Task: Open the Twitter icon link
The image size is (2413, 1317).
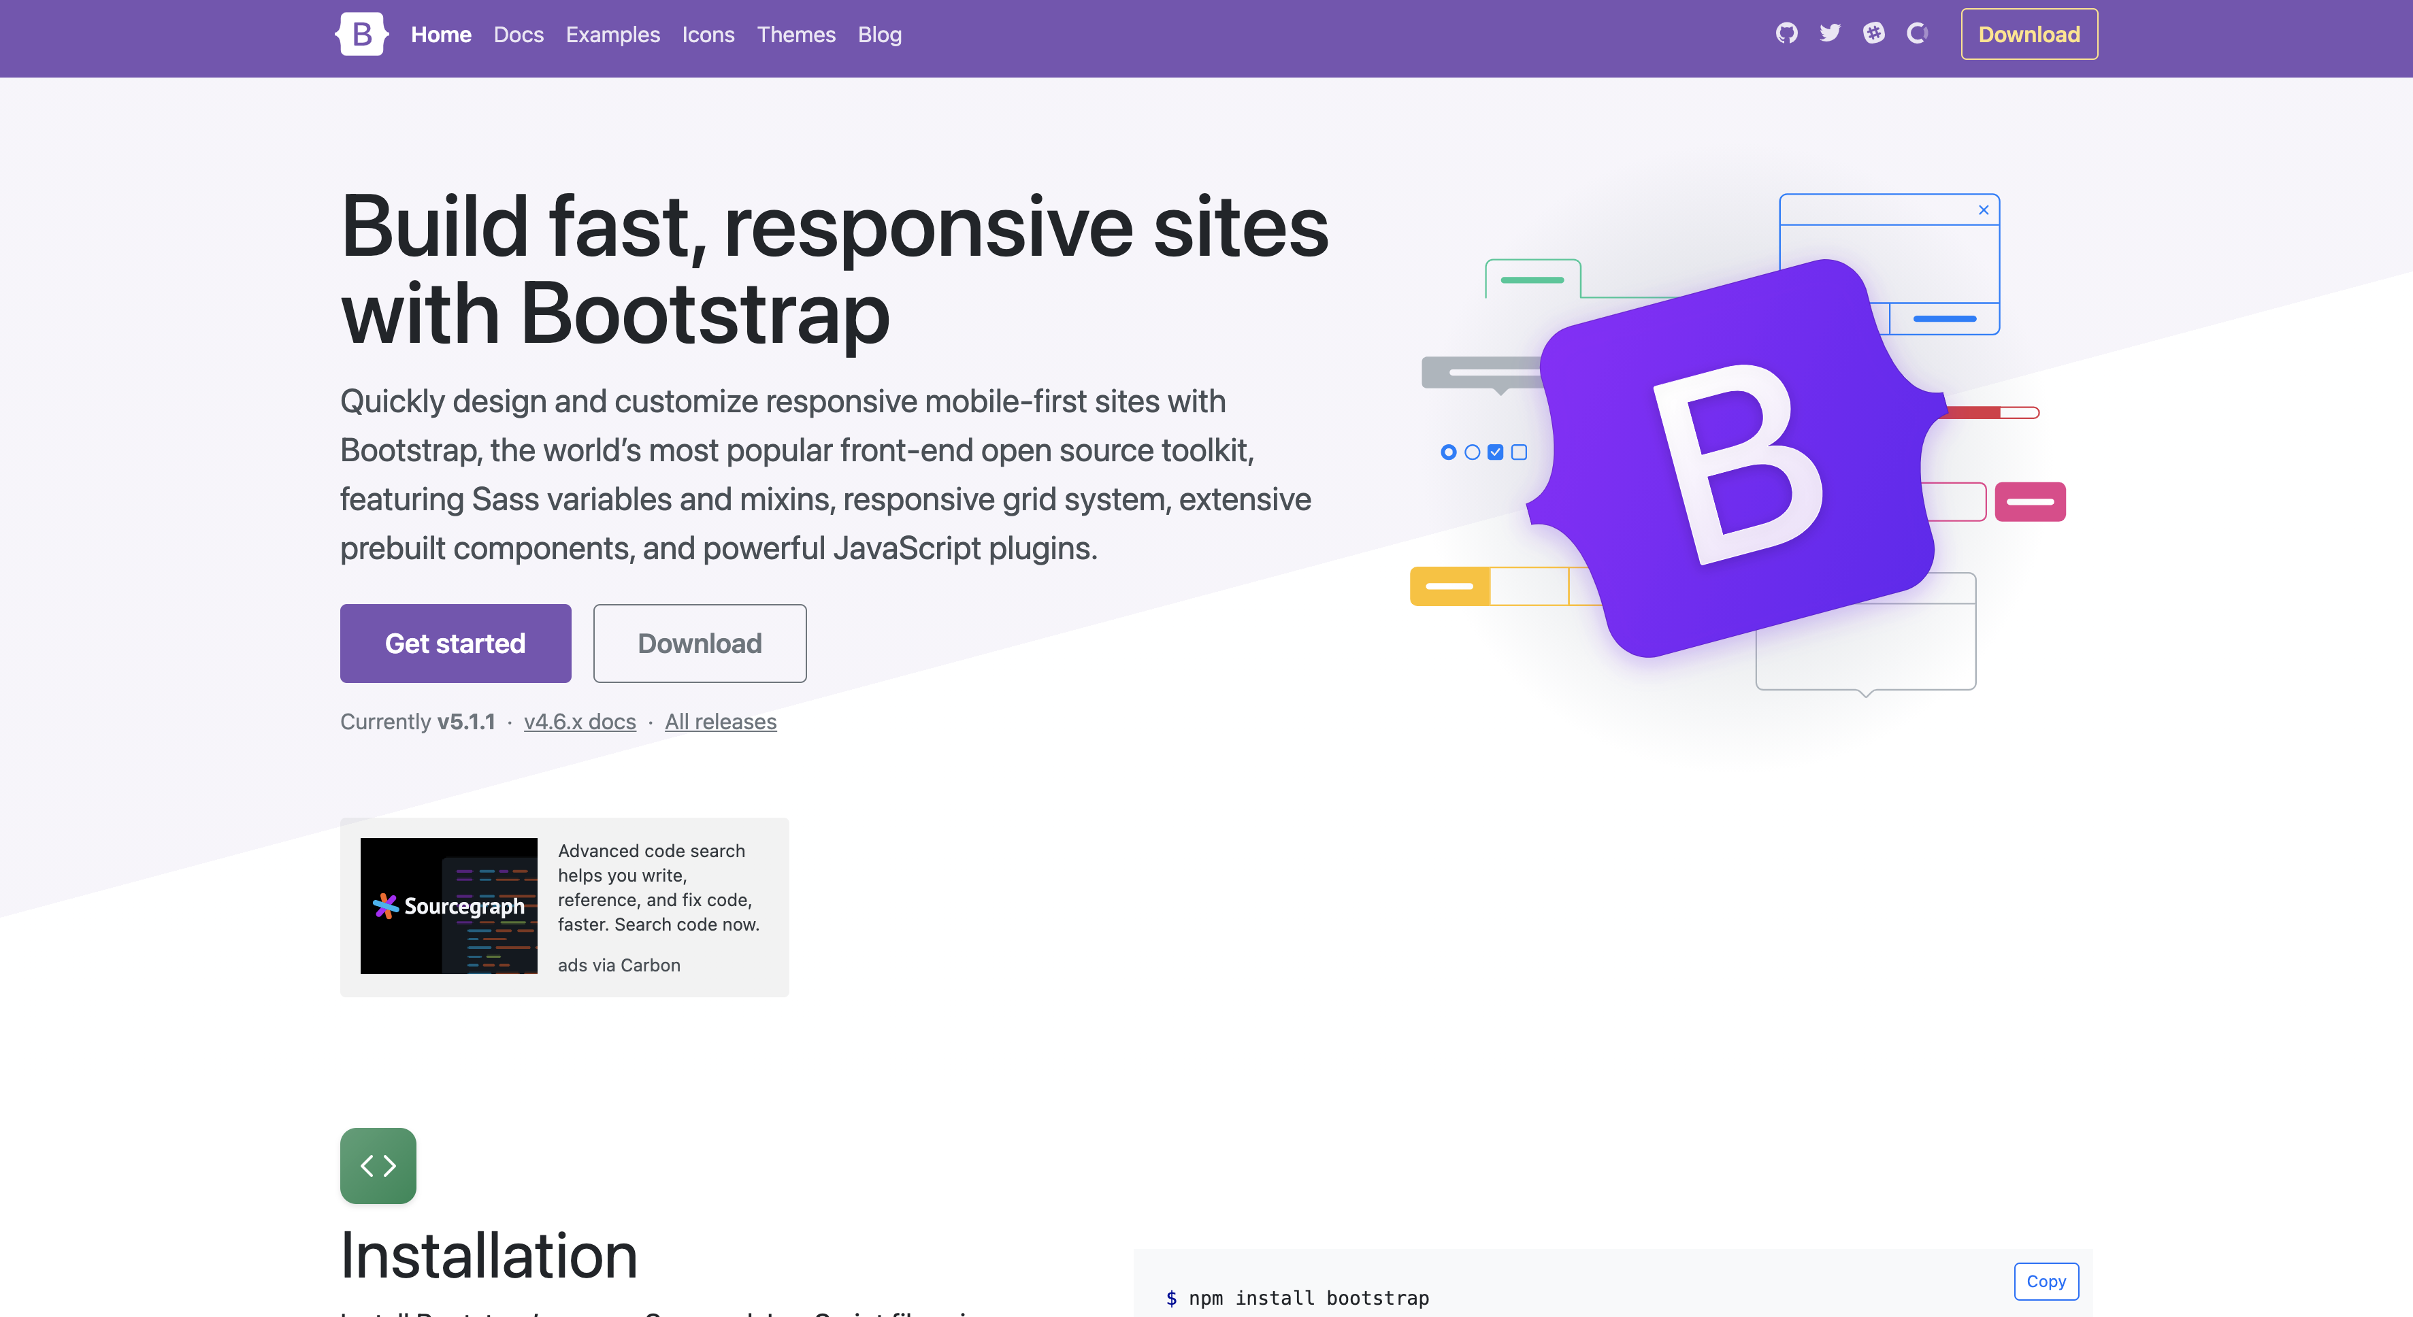Action: point(1829,34)
